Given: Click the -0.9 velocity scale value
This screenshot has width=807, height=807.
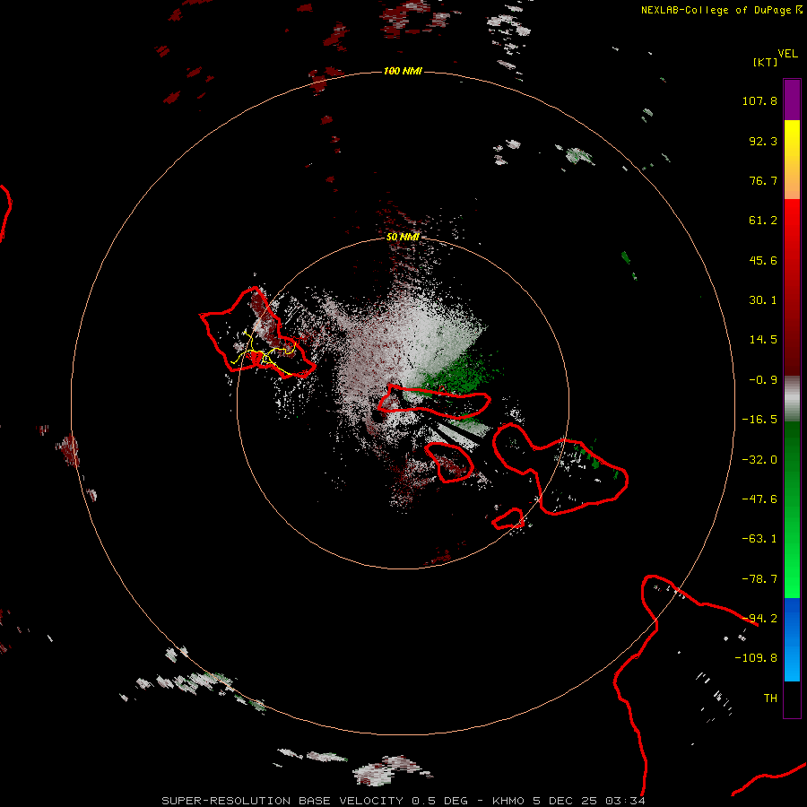Looking at the screenshot, I should coord(763,380).
